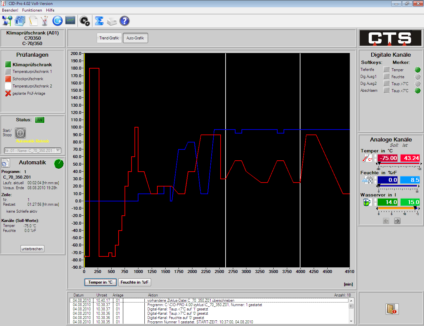Open help with blue question mark icon

click(125, 21)
